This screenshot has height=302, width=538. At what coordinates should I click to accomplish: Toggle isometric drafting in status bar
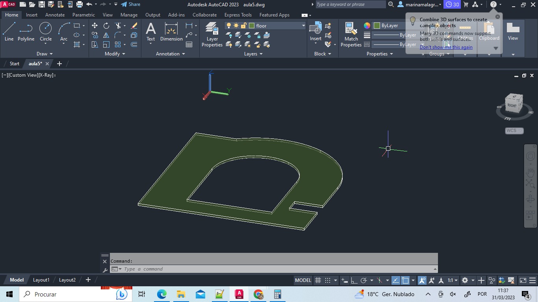[x=380, y=280]
